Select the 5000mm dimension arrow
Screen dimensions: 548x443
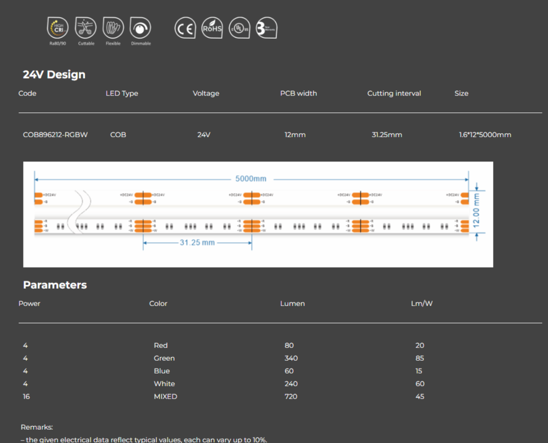pos(251,179)
